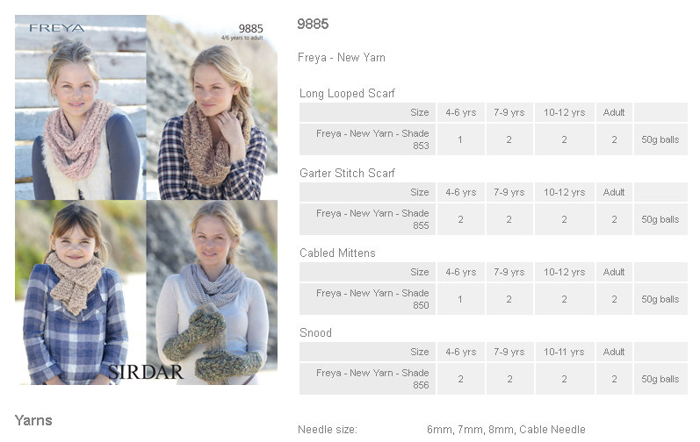Click the FREYA logo on the pattern cover
This screenshot has height=442, width=700.
click(57, 28)
